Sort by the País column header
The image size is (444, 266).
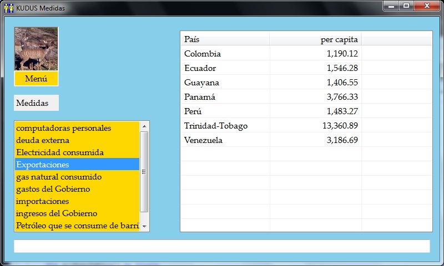(225, 39)
